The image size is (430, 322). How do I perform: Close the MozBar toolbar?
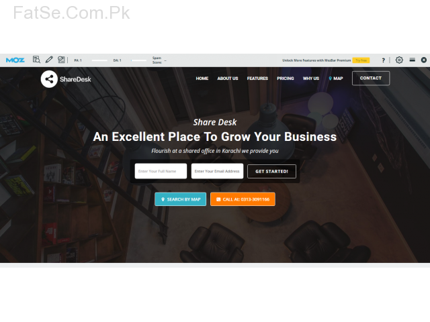[424, 60]
